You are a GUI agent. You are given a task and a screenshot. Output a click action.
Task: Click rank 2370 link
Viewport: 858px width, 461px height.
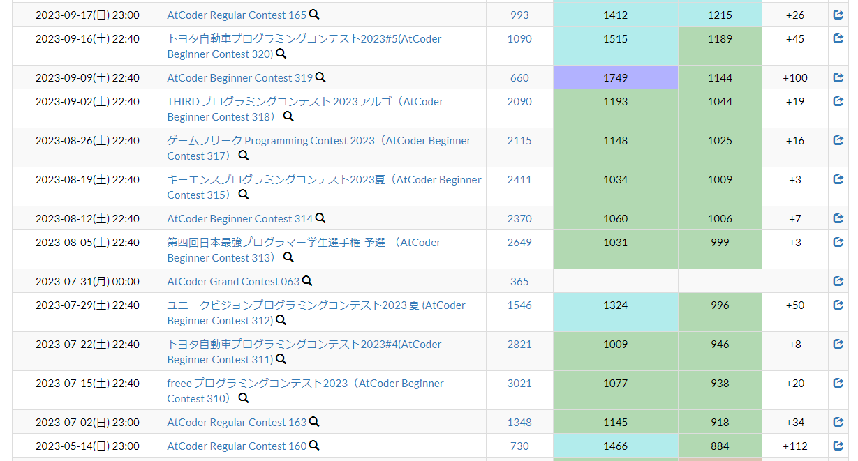[x=519, y=218]
